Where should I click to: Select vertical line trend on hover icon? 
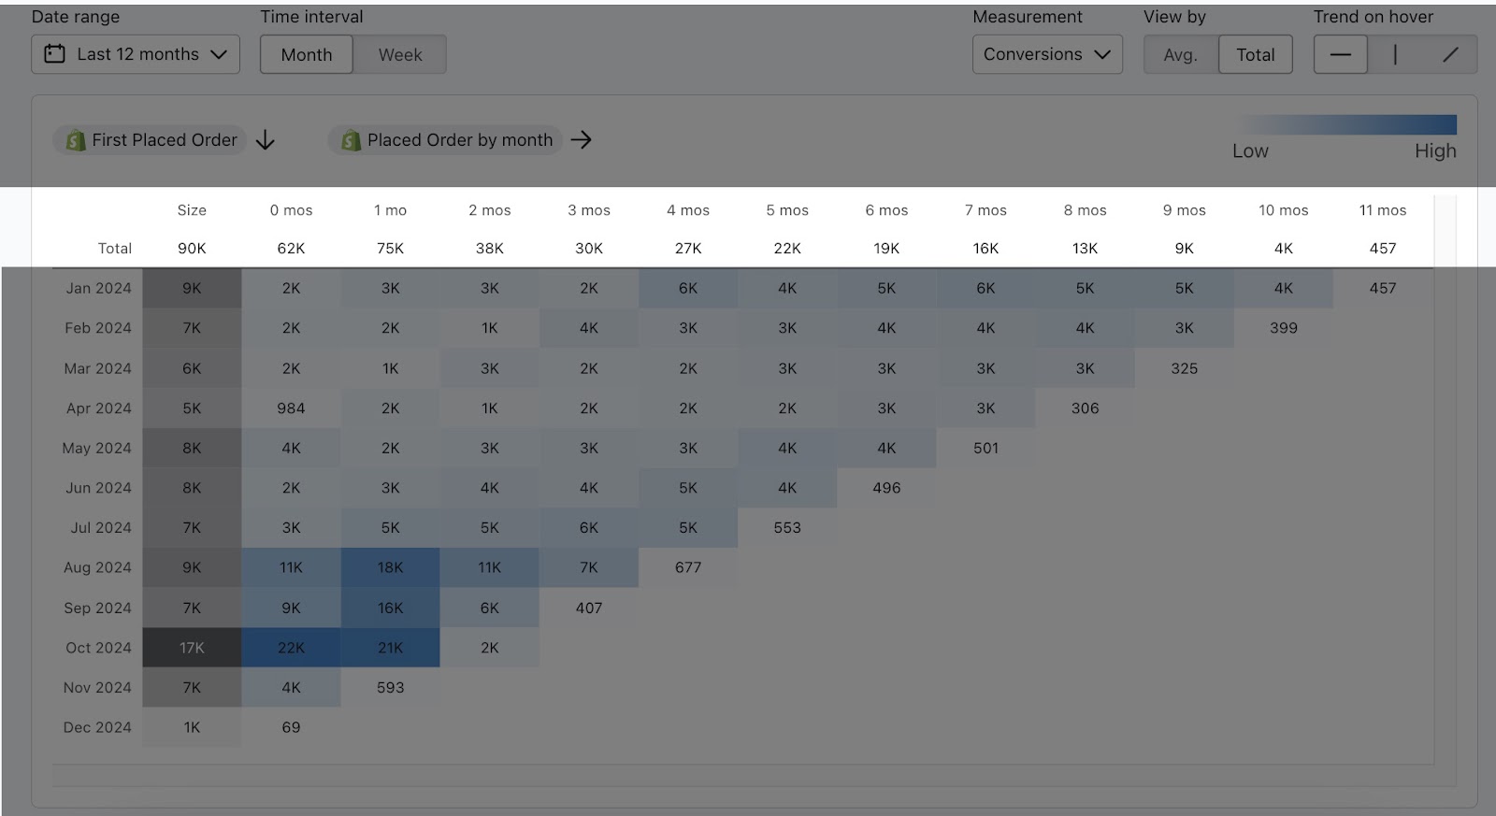1395,54
